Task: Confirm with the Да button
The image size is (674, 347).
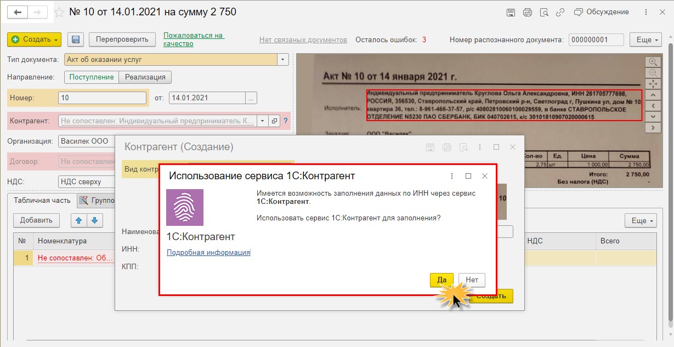Action: (441, 280)
